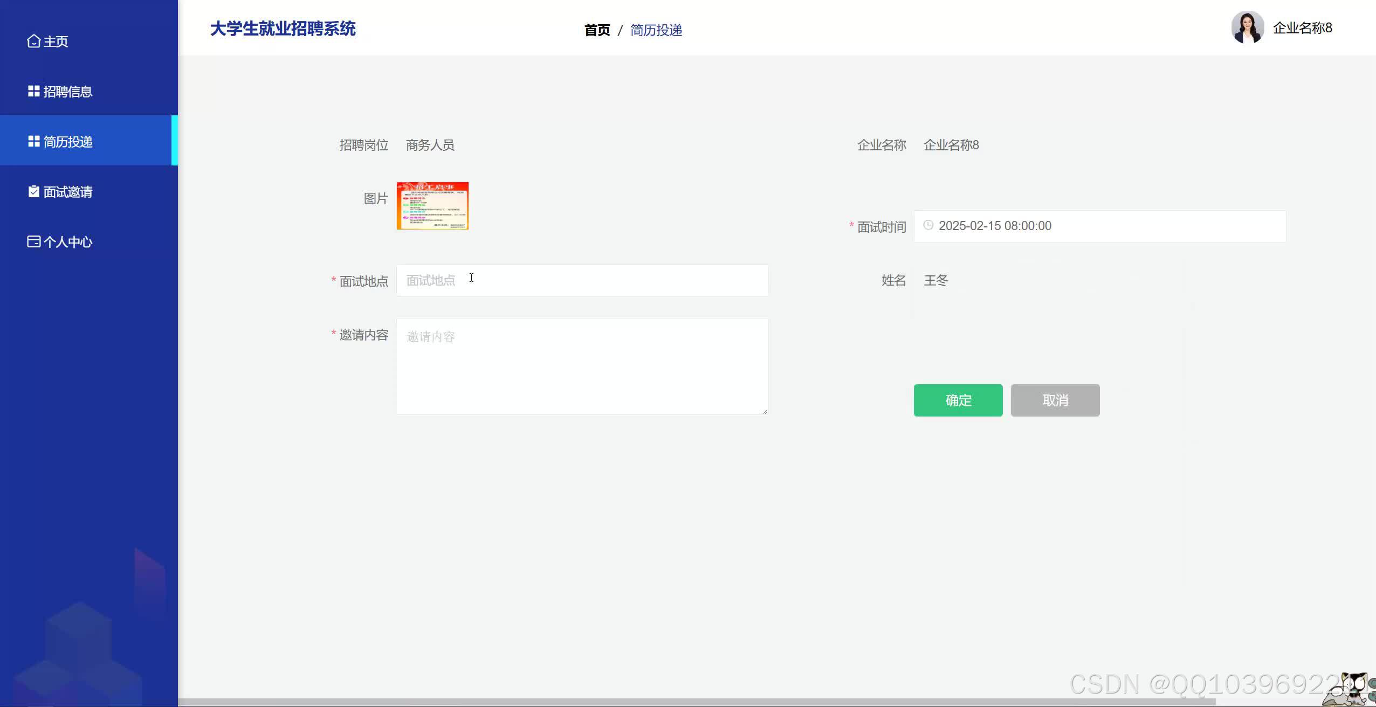Click 简历投递 breadcrumb link

[x=656, y=30]
